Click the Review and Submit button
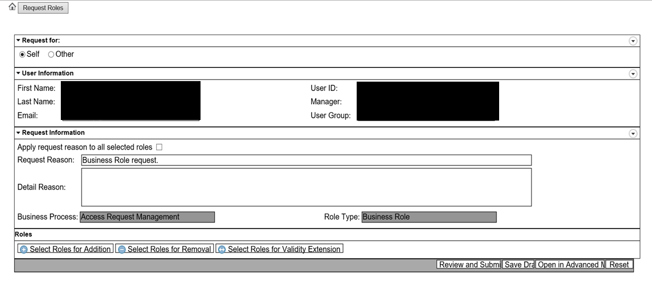This screenshot has height=286, width=652. (469, 265)
